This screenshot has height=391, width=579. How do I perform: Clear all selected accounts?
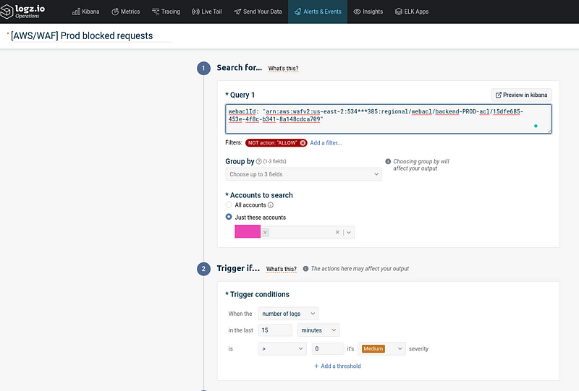337,233
